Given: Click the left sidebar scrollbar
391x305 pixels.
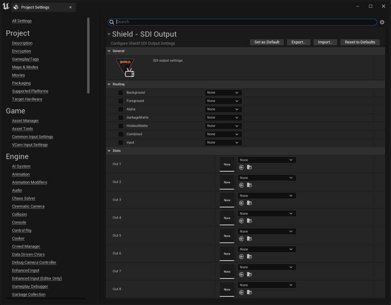Looking at the screenshot, I should (88, 55).
